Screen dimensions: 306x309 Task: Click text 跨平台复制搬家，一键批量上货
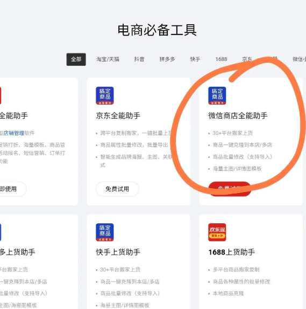(x=137, y=133)
